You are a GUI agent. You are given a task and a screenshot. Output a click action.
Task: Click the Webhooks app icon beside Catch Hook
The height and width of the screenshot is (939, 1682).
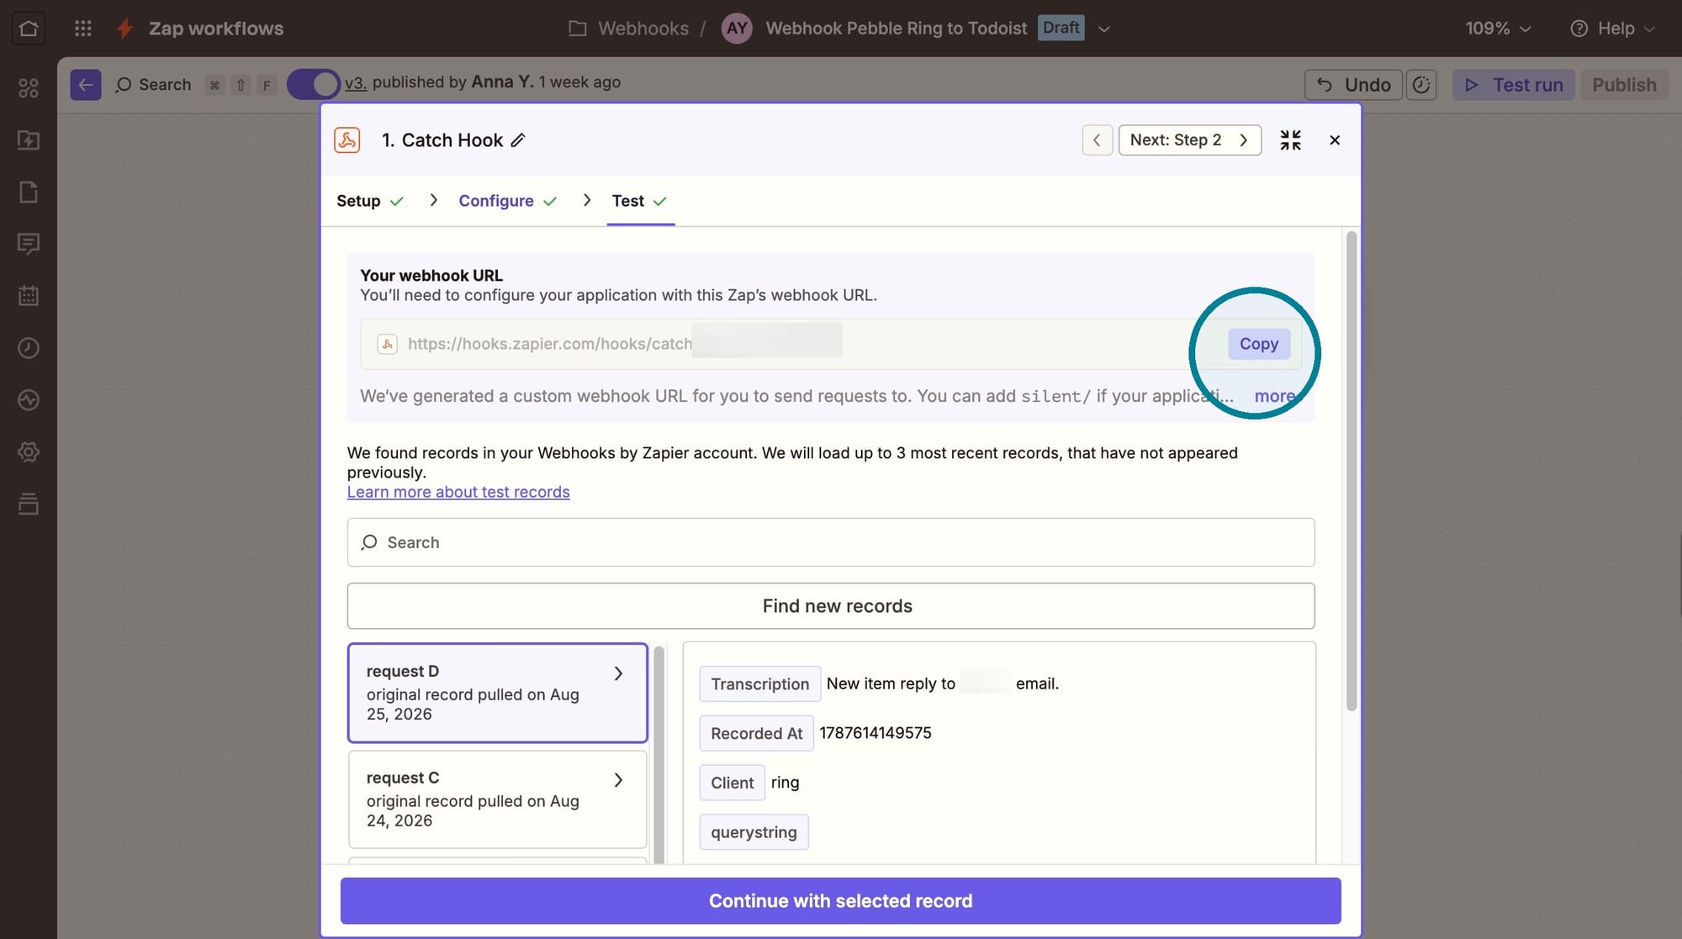[347, 140]
